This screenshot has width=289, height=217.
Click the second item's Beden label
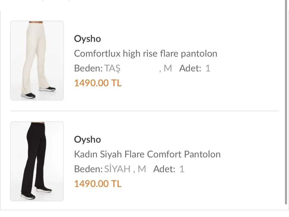click(88, 169)
